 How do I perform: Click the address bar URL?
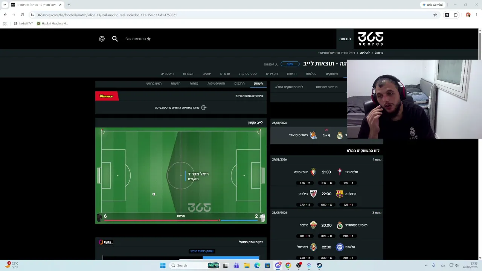(x=107, y=15)
